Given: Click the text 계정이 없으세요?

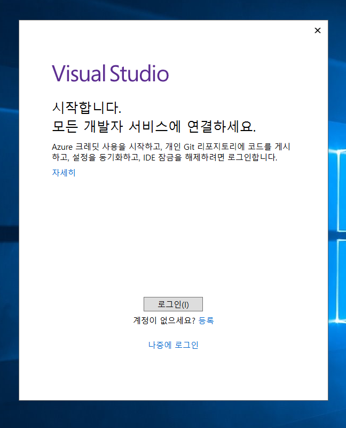Looking at the screenshot, I should (x=164, y=320).
